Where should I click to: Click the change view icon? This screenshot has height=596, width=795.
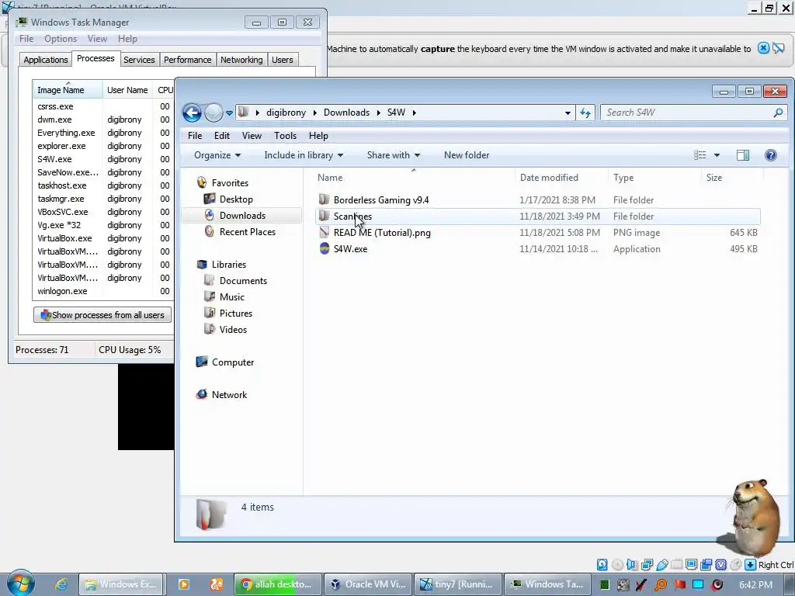click(x=700, y=155)
